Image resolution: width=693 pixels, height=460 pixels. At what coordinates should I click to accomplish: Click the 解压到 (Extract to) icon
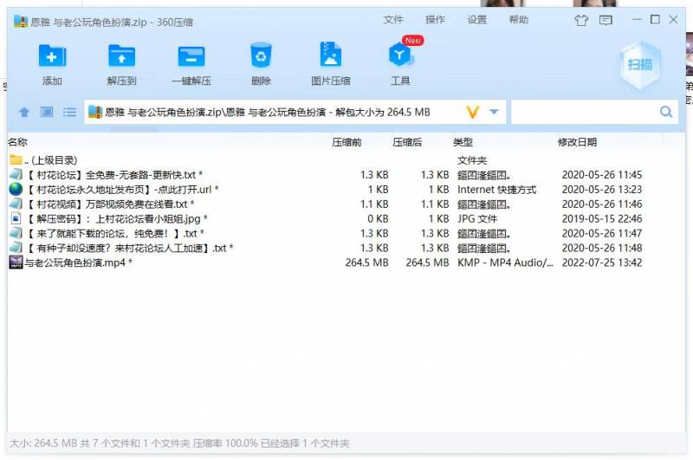coord(121,57)
